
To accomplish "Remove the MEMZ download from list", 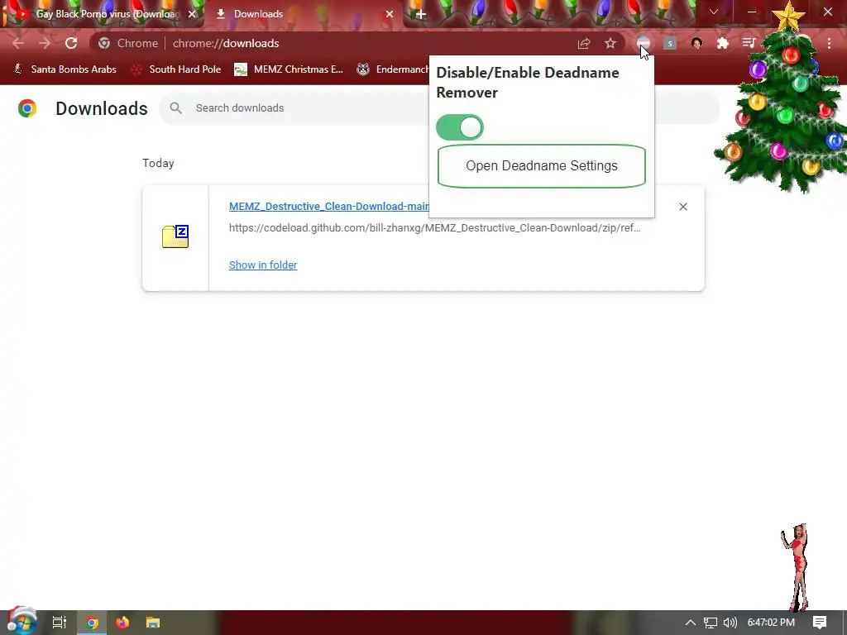I will coord(682,207).
